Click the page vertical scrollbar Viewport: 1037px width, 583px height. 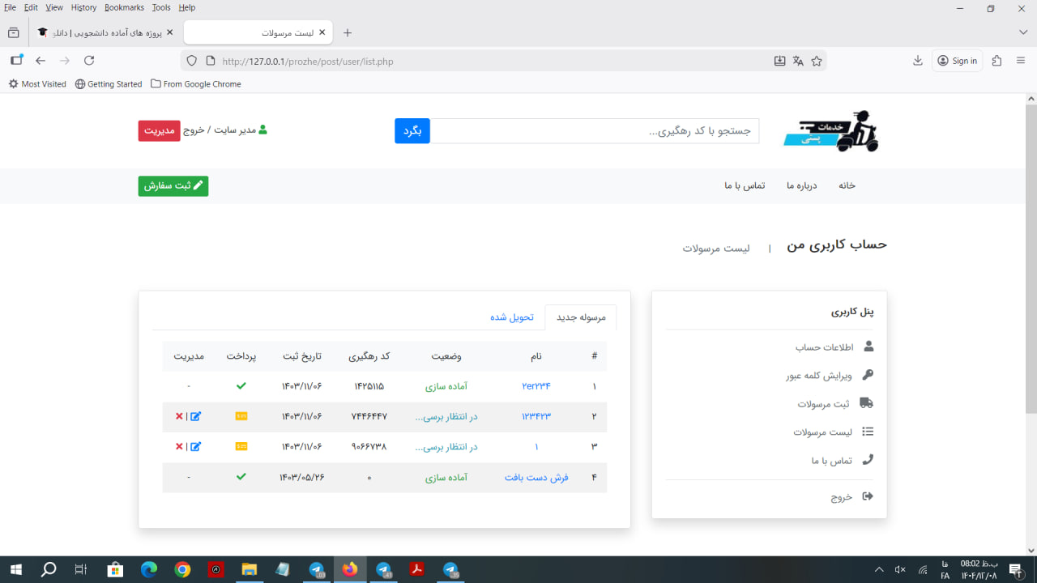click(x=1031, y=243)
